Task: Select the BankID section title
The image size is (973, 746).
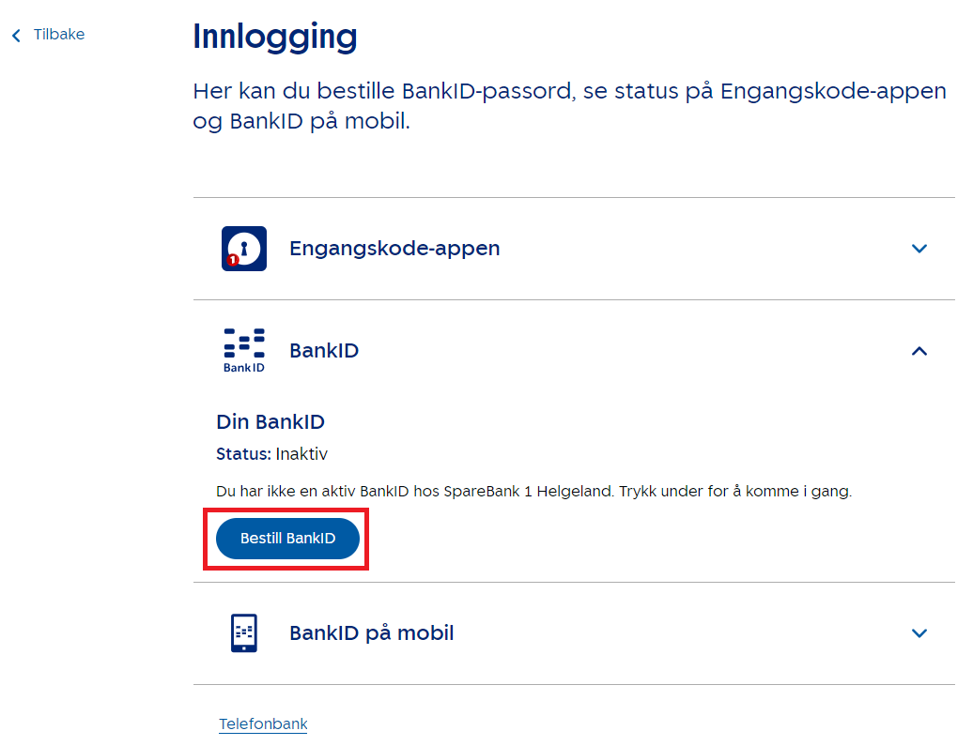Action: 324,351
